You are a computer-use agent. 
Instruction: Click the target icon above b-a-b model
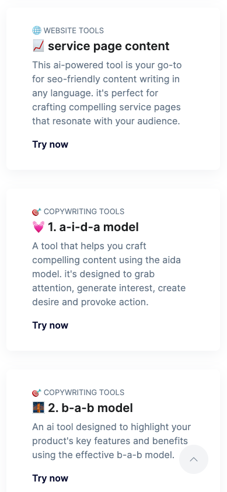coord(37,393)
